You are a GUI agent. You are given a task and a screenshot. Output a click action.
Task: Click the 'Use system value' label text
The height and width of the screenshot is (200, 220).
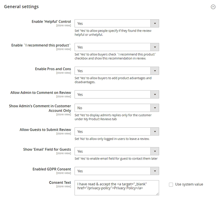pyautogui.click(x=189, y=184)
